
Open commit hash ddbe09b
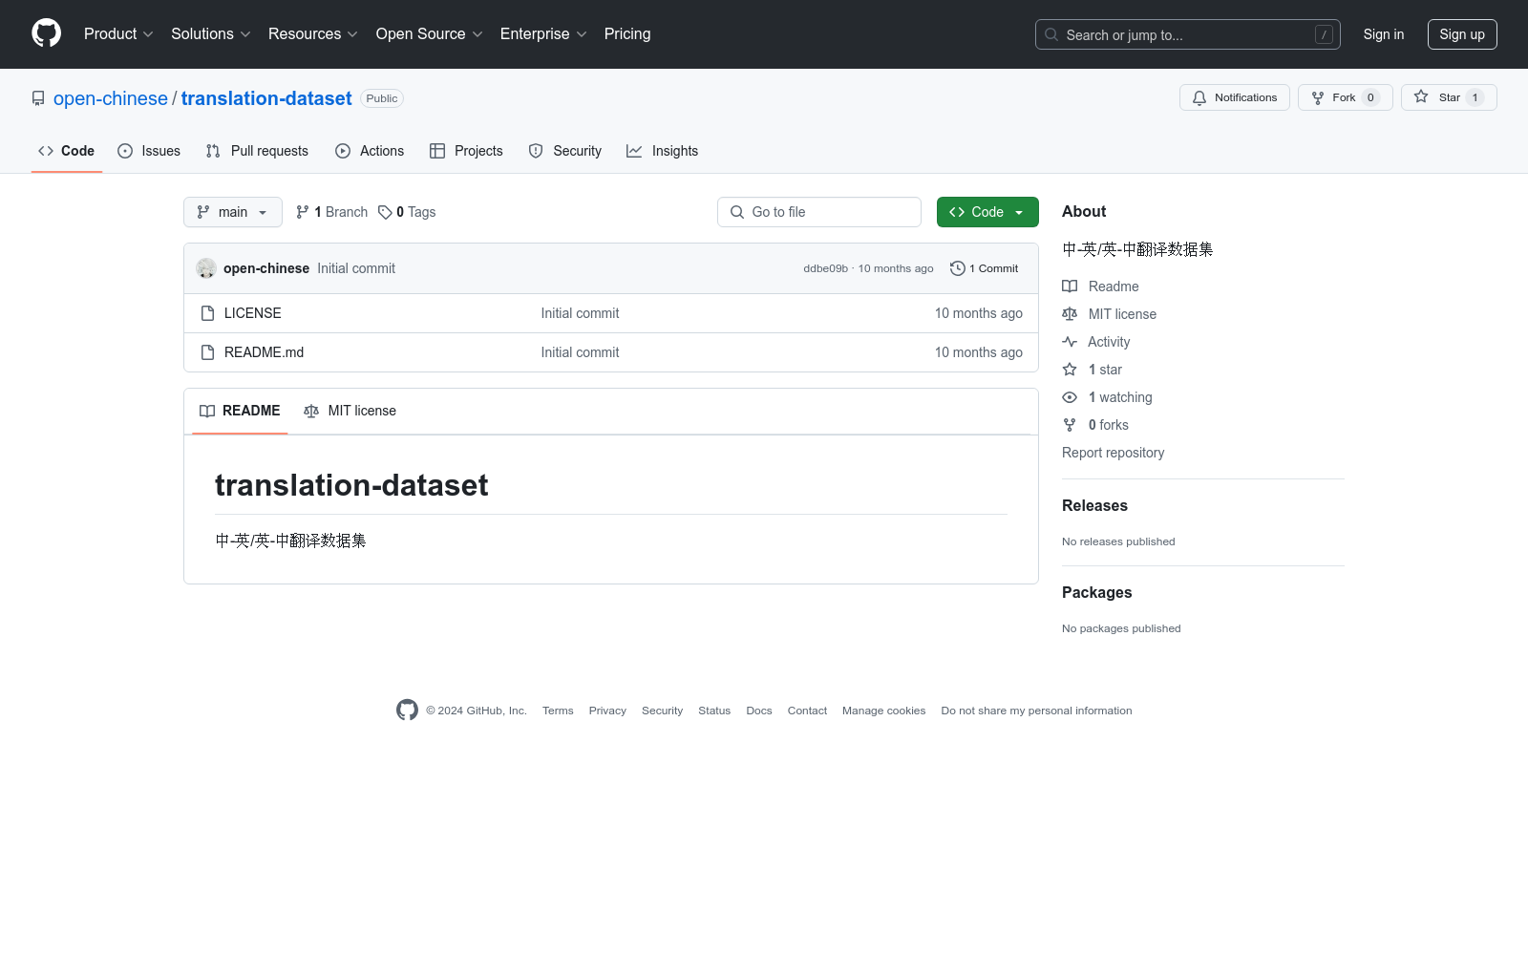coord(825,268)
